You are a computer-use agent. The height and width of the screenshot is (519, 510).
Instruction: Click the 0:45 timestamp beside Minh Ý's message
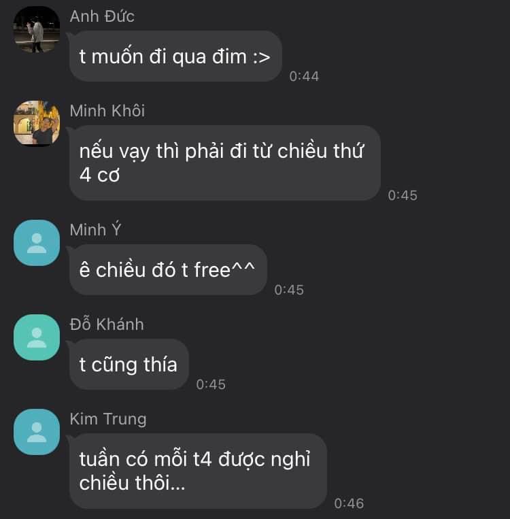pyautogui.click(x=288, y=290)
